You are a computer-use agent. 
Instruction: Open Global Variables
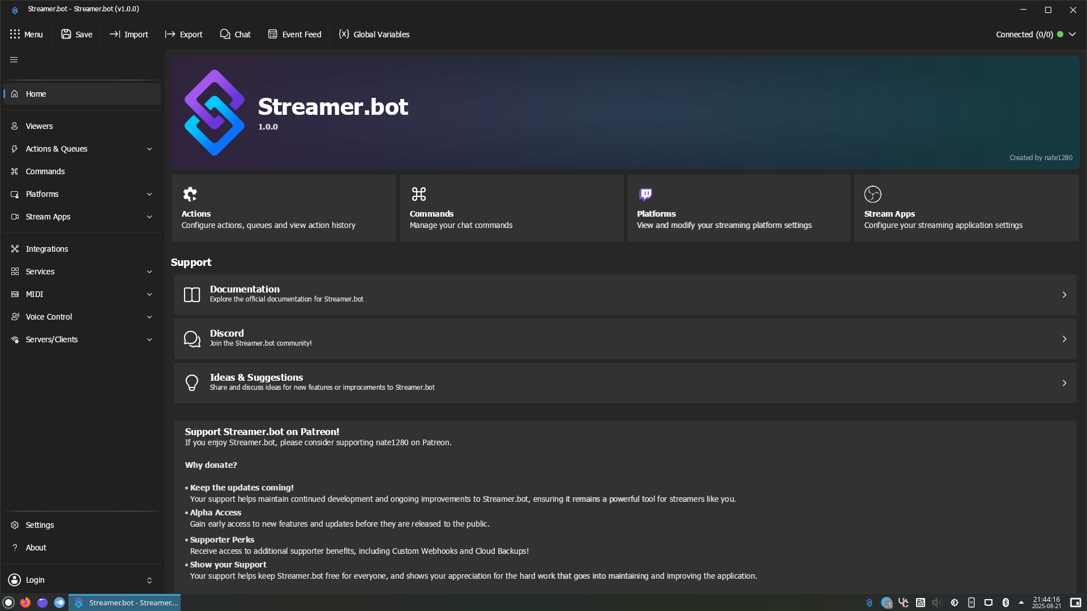(x=373, y=34)
